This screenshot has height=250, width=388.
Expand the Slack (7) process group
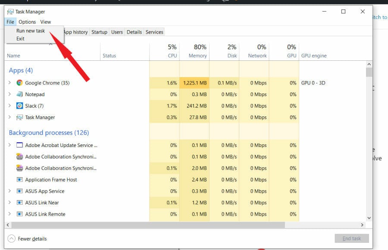9,106
